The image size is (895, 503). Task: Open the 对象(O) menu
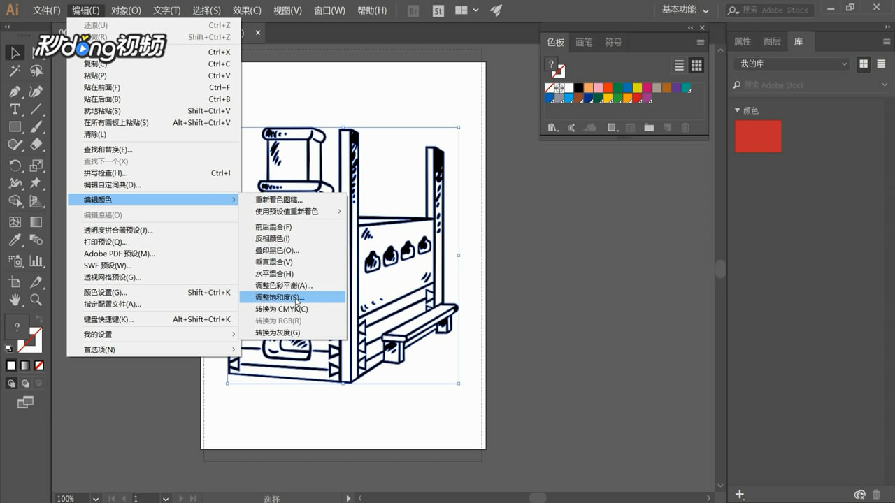click(x=126, y=10)
